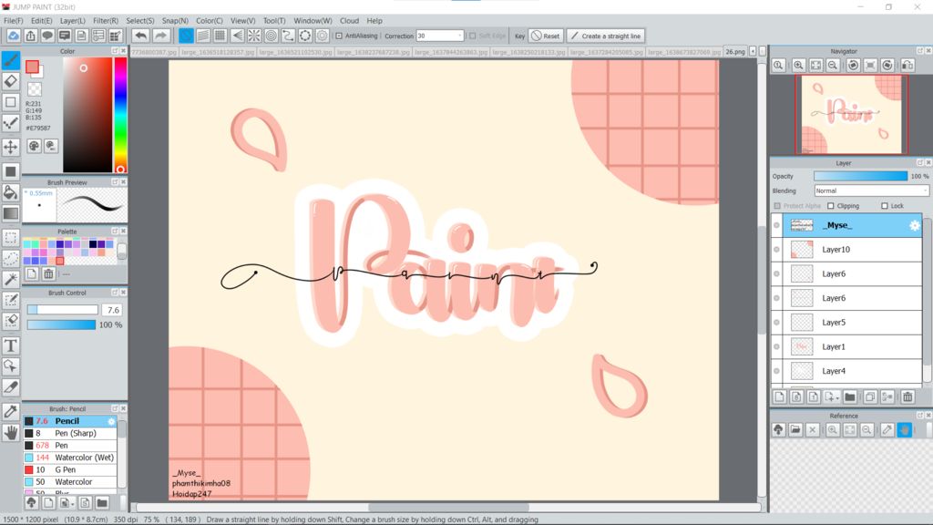
Task: Click the Navigator preview thumbnail
Action: click(x=852, y=114)
